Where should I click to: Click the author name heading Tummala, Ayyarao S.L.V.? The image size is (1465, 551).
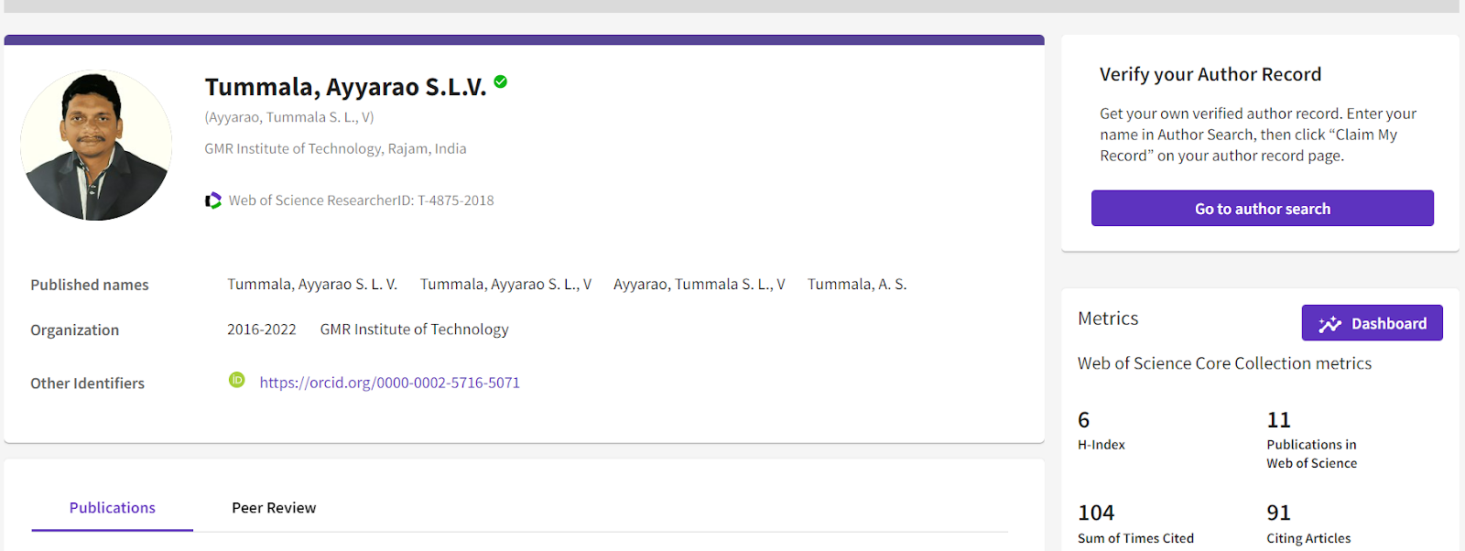(x=346, y=87)
